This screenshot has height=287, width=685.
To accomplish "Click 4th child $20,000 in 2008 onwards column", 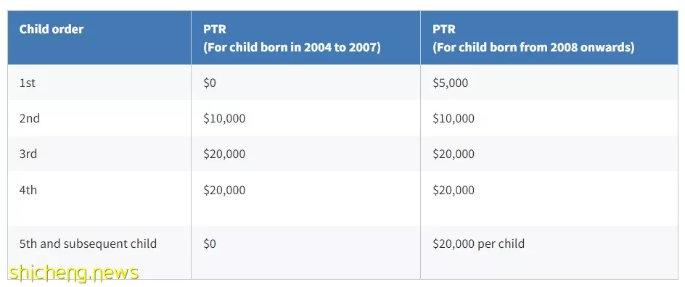I will click(454, 190).
